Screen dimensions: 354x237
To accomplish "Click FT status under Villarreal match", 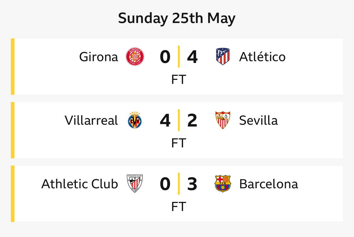I will [x=179, y=143].
